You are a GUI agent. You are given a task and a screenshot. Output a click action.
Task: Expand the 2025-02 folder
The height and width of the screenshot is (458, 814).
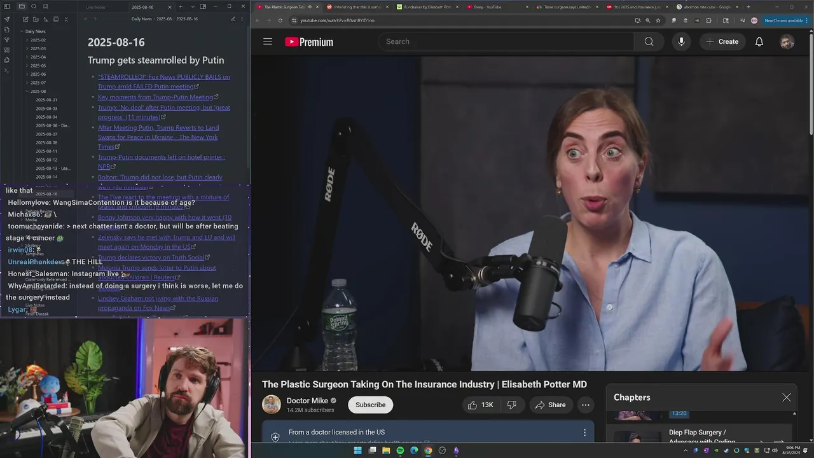click(38, 40)
